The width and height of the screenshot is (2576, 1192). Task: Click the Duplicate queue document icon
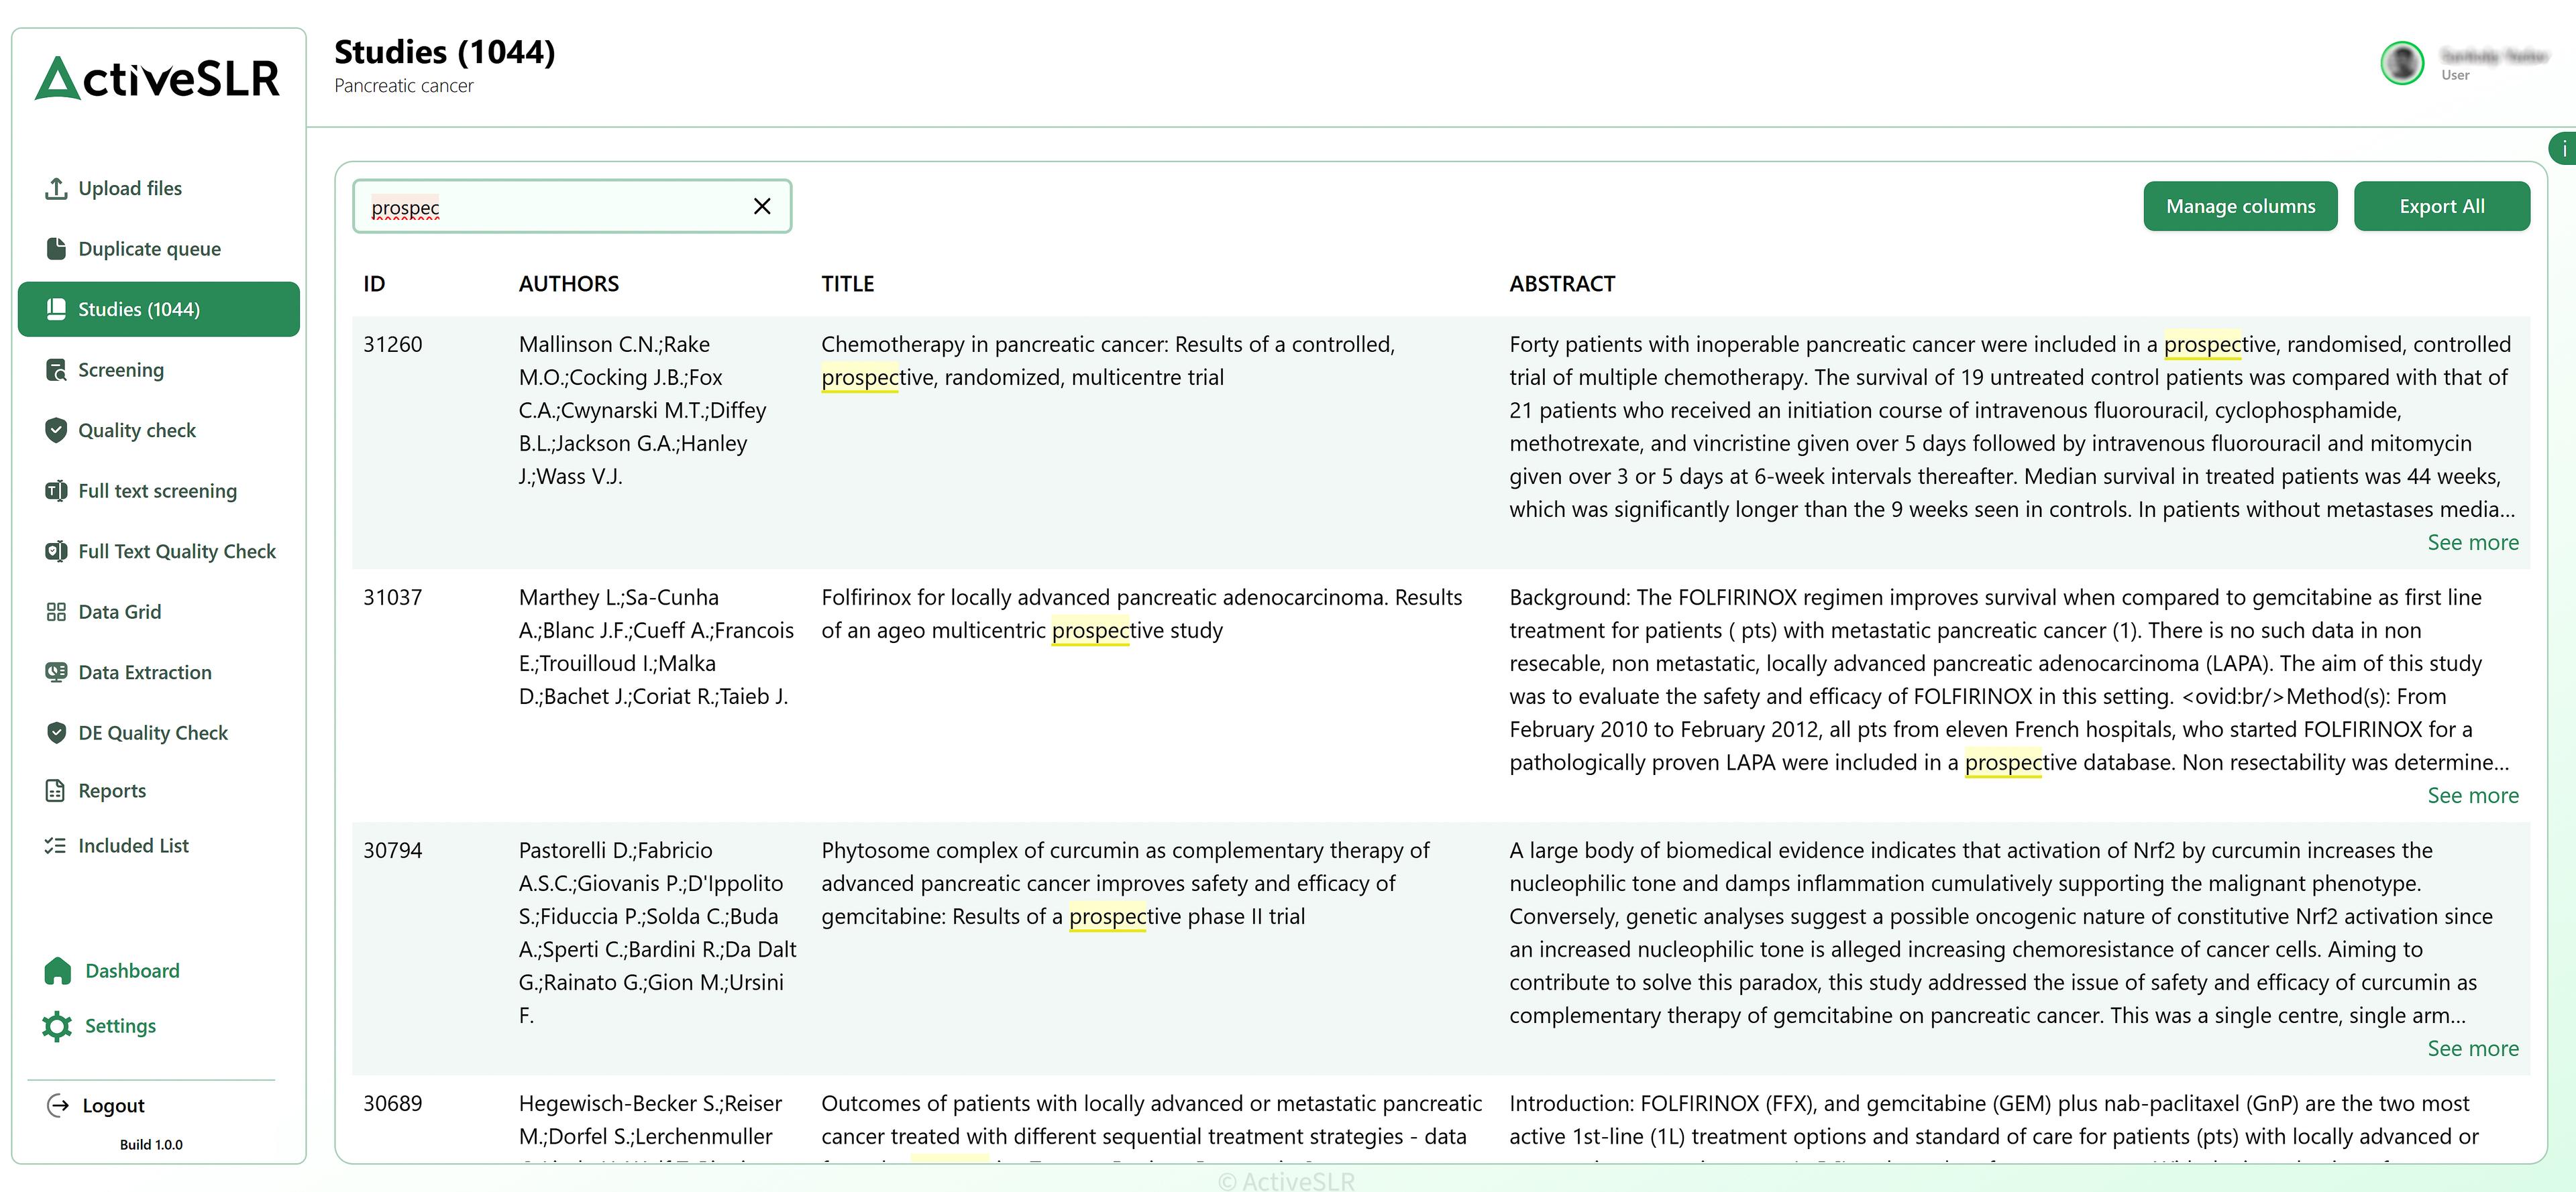point(56,249)
